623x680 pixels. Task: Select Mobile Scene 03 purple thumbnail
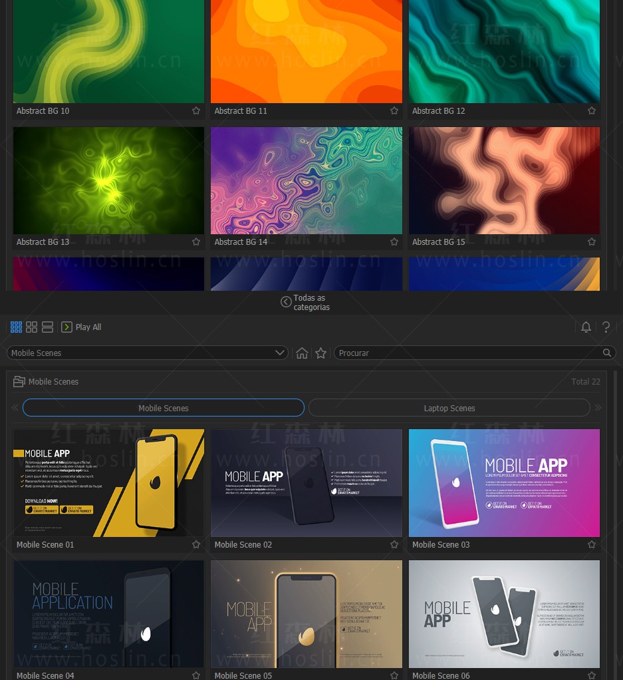[x=504, y=483]
